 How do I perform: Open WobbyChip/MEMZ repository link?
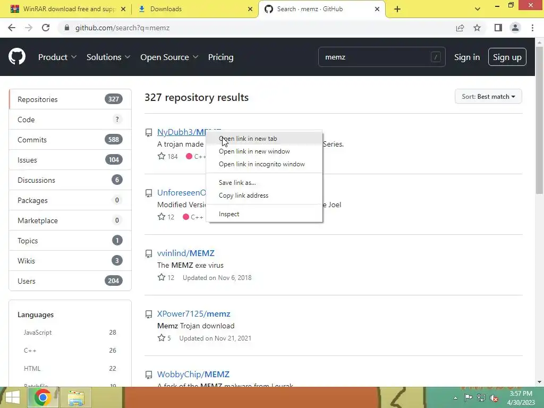(x=193, y=375)
